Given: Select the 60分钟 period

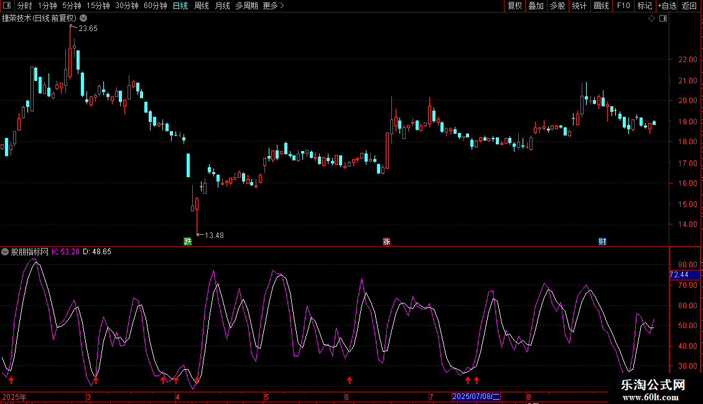Looking at the screenshot, I should 155,6.
